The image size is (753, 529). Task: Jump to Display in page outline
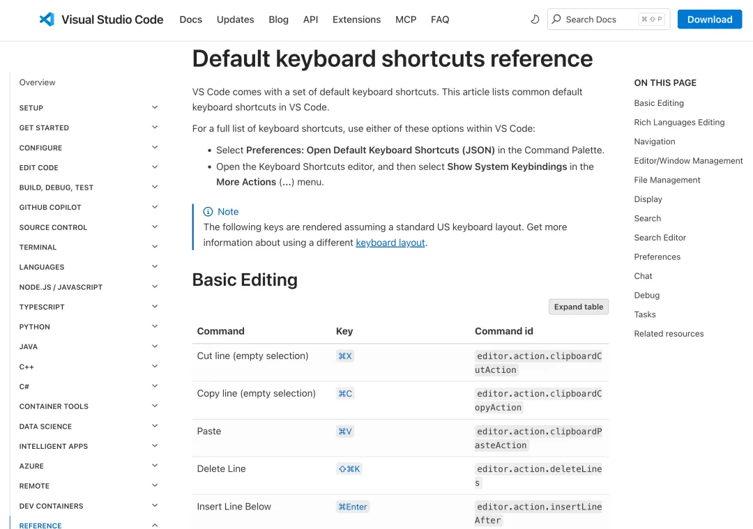point(648,199)
